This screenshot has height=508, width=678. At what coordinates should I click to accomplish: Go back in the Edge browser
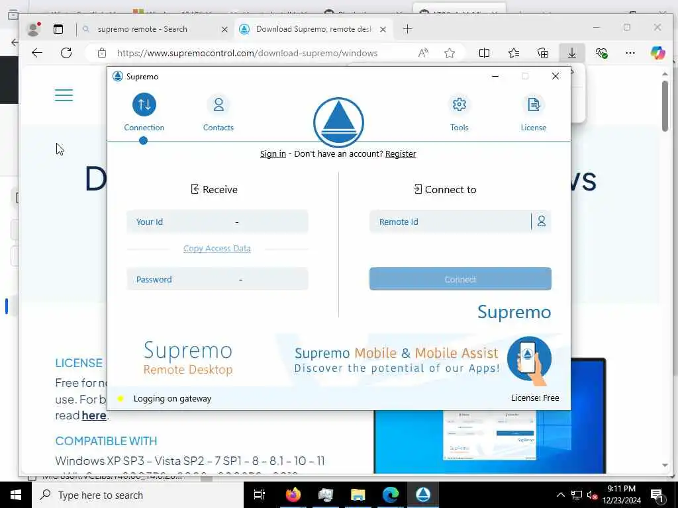tap(37, 53)
